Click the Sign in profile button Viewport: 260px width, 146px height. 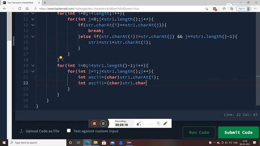[x=243, y=9]
